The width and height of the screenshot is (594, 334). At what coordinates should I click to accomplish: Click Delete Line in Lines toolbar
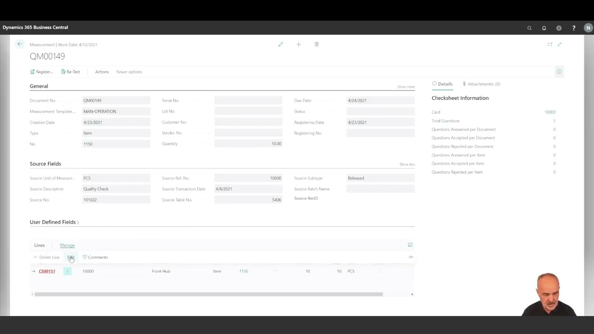(x=46, y=257)
